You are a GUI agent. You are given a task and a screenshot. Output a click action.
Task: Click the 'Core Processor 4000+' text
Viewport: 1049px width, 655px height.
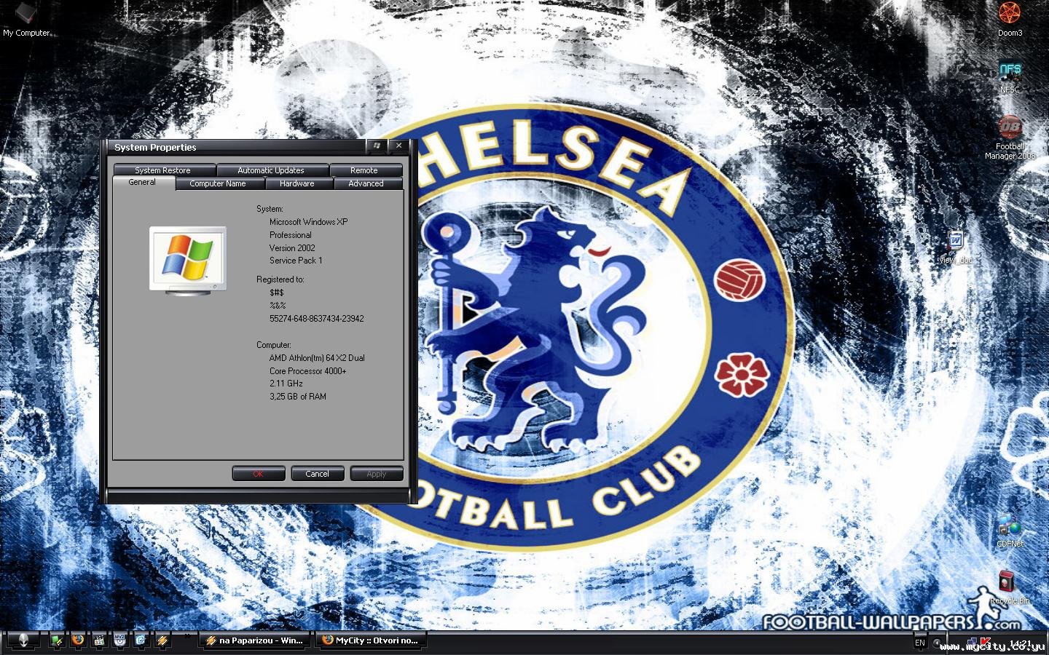(x=308, y=371)
